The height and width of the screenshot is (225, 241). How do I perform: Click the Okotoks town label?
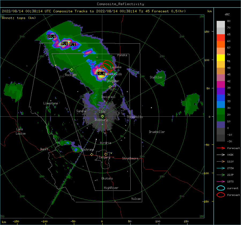tap(107, 178)
